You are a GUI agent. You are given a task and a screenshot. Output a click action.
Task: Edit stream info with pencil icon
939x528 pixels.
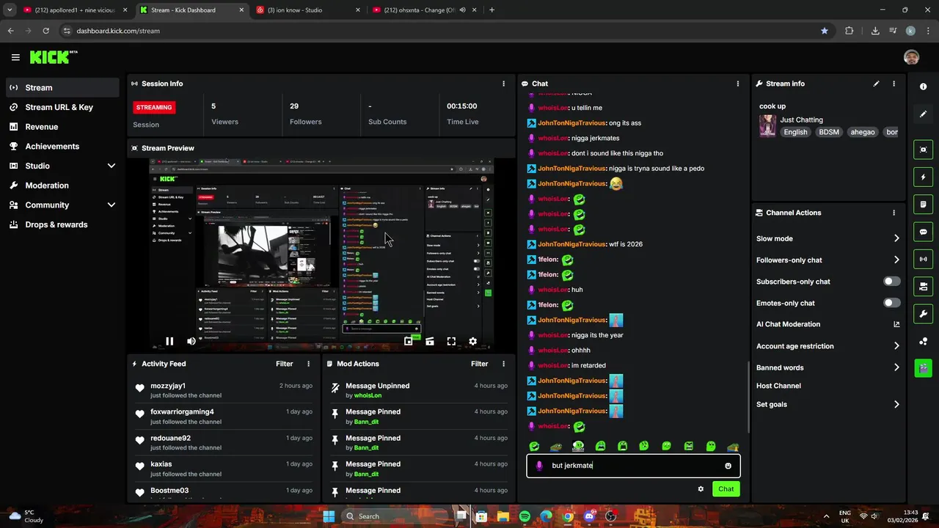click(876, 84)
